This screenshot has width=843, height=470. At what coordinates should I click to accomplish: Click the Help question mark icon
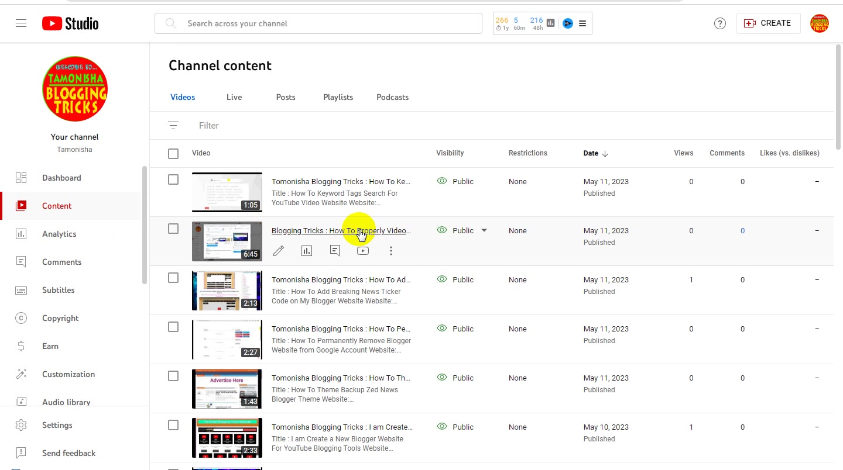tap(720, 23)
